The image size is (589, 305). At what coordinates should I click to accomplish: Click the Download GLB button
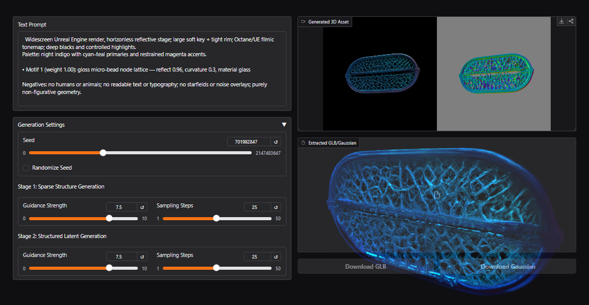coord(365,266)
